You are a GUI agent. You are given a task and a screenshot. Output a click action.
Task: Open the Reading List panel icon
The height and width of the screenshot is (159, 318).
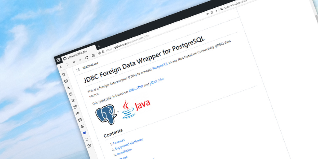tap(66, 81)
